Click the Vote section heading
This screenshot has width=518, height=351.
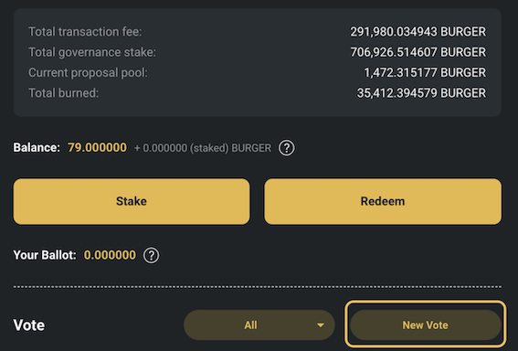tap(29, 325)
